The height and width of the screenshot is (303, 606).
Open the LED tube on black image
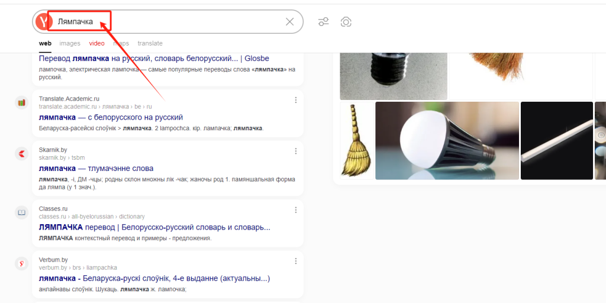tap(556, 141)
